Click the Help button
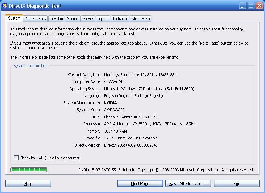265x193 pixels. pos(28,184)
